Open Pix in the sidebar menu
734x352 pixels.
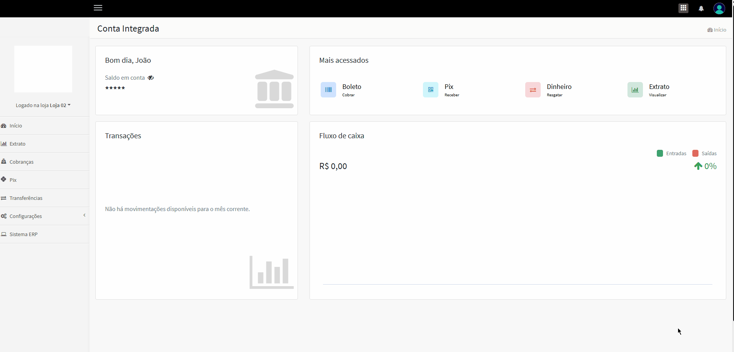click(13, 180)
